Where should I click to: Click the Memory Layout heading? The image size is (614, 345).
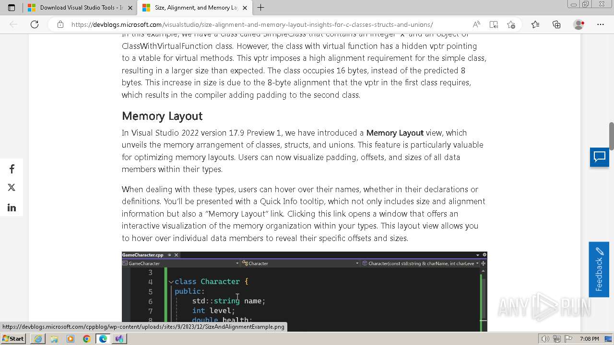pyautogui.click(x=162, y=116)
